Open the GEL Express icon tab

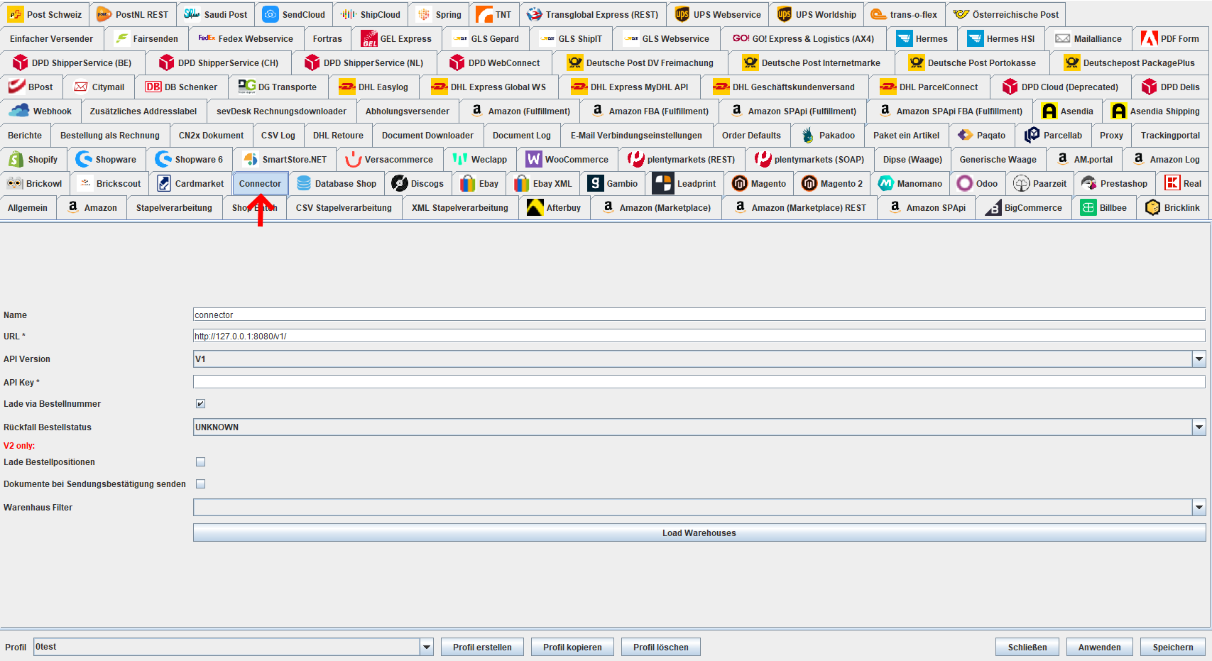click(x=369, y=38)
